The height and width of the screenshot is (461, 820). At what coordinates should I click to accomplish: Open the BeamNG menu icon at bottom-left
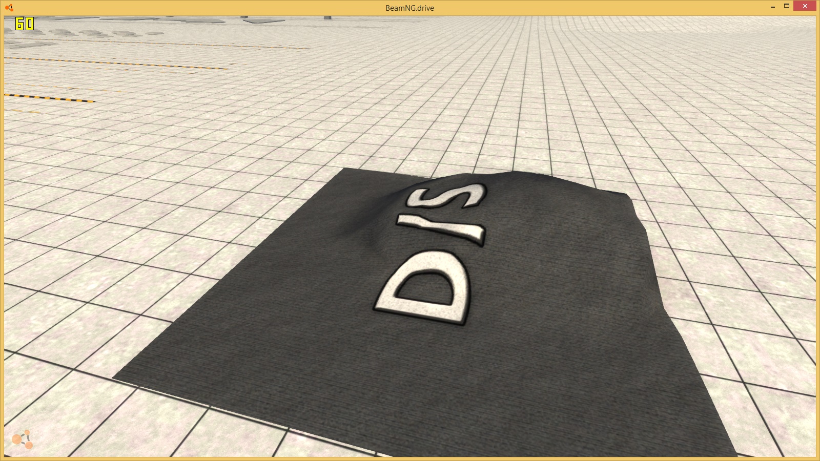23,439
